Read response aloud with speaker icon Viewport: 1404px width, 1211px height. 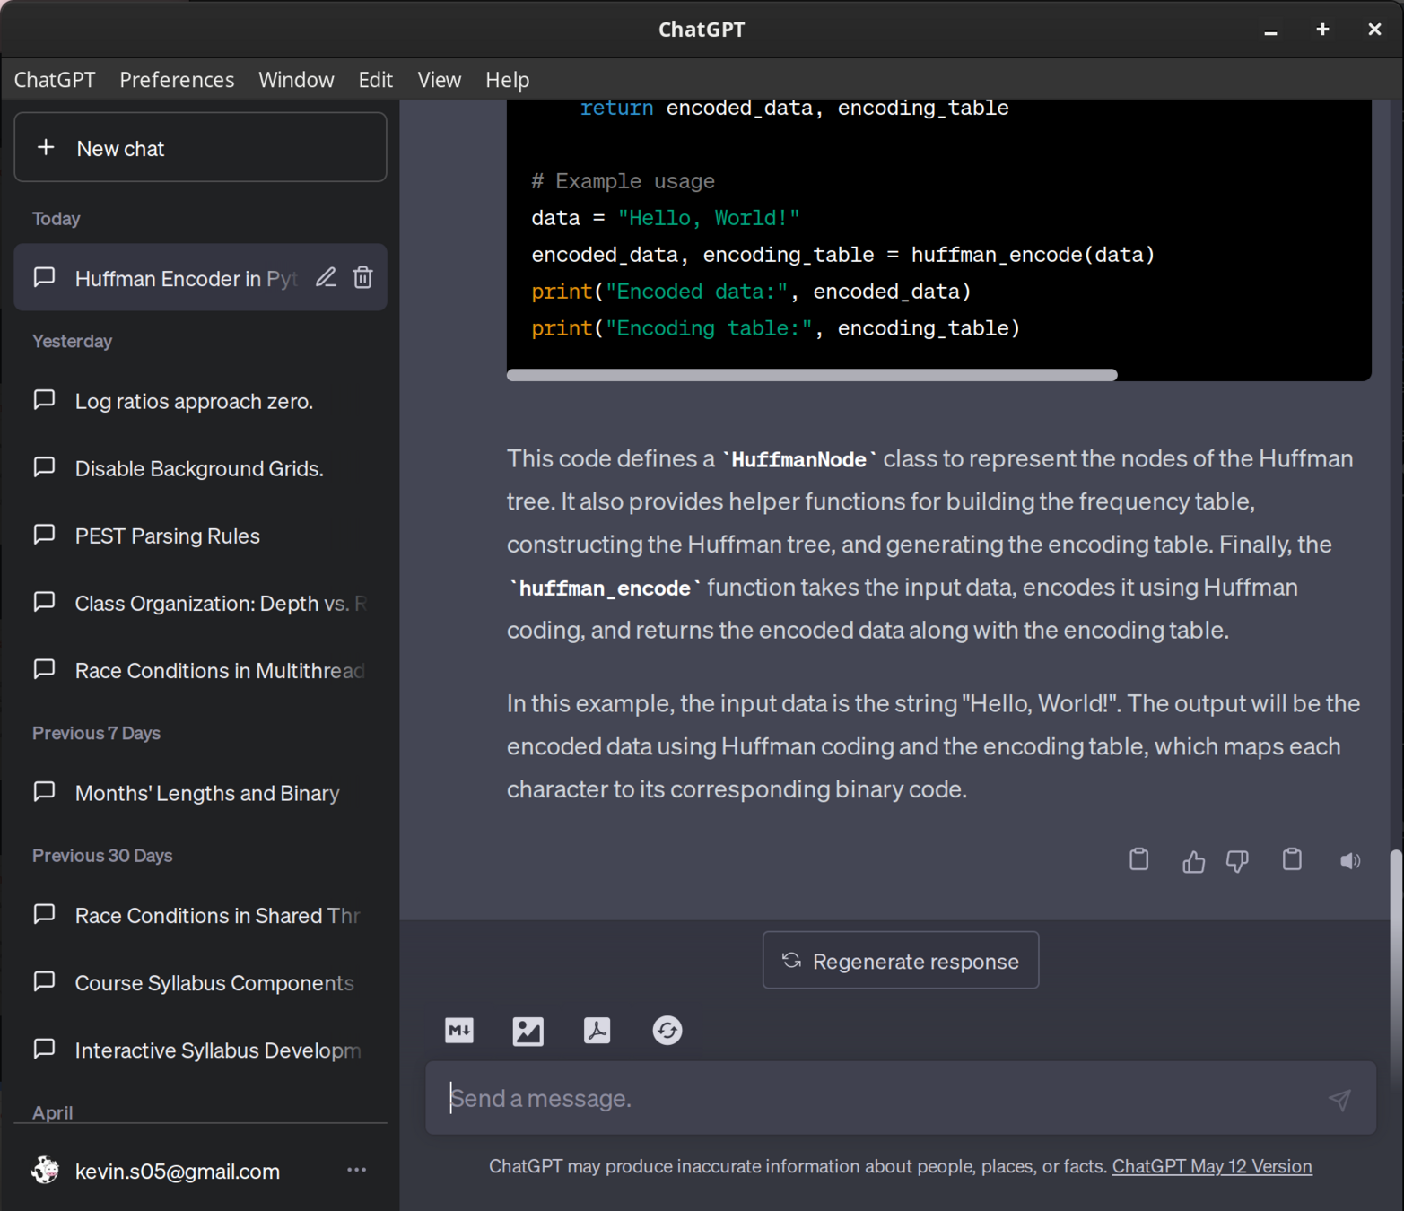(x=1350, y=861)
